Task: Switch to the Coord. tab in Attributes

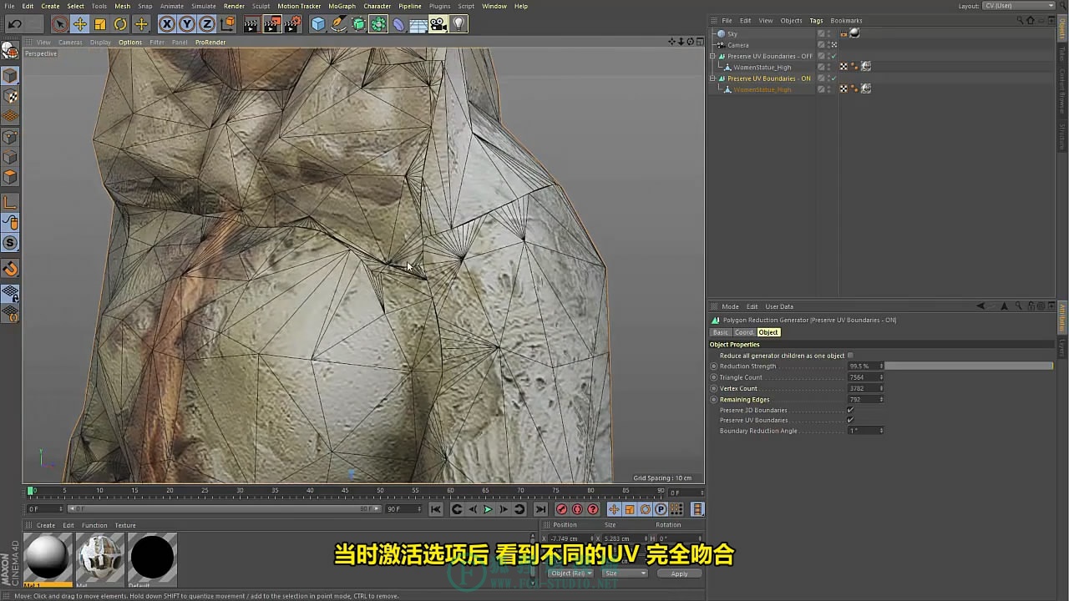Action: [744, 332]
